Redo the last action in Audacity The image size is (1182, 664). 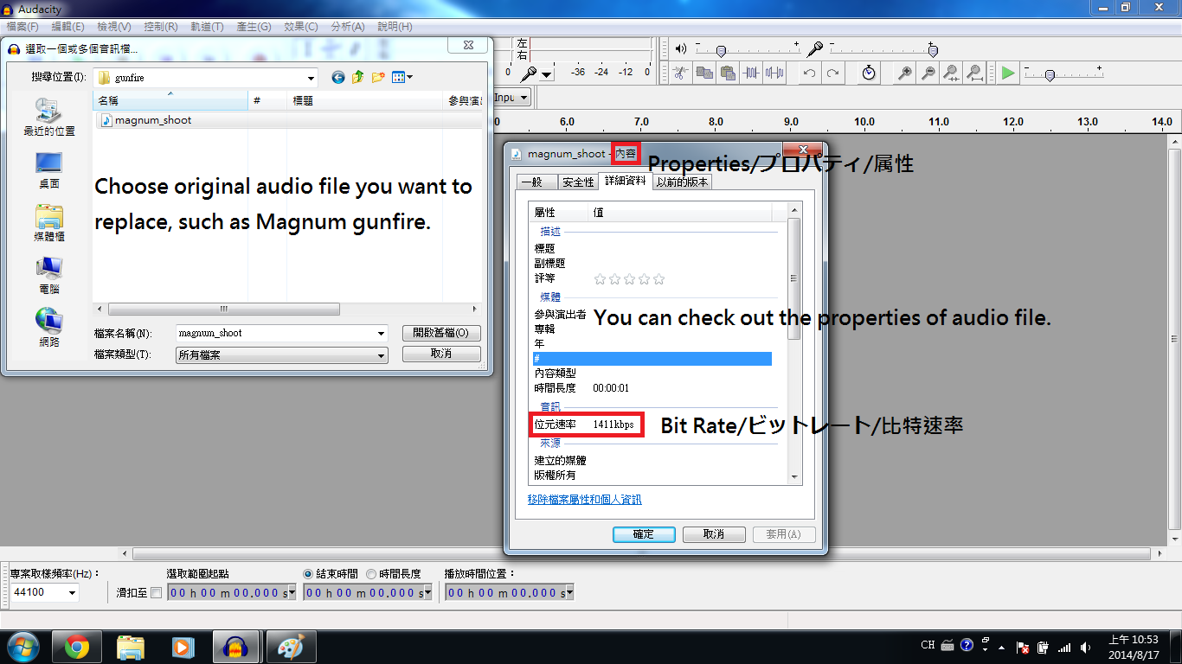click(x=832, y=73)
